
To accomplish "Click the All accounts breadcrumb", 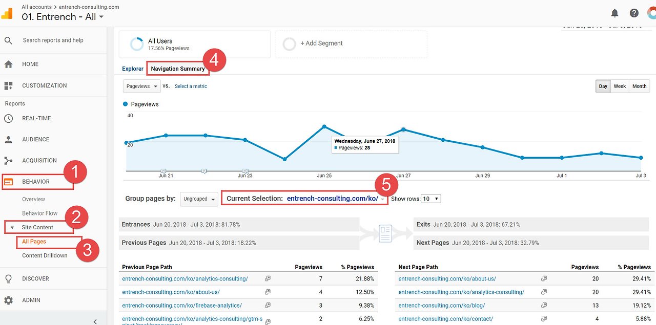I will (x=36, y=7).
